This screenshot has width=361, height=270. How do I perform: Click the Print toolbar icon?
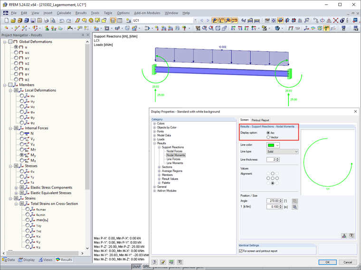point(46,20)
